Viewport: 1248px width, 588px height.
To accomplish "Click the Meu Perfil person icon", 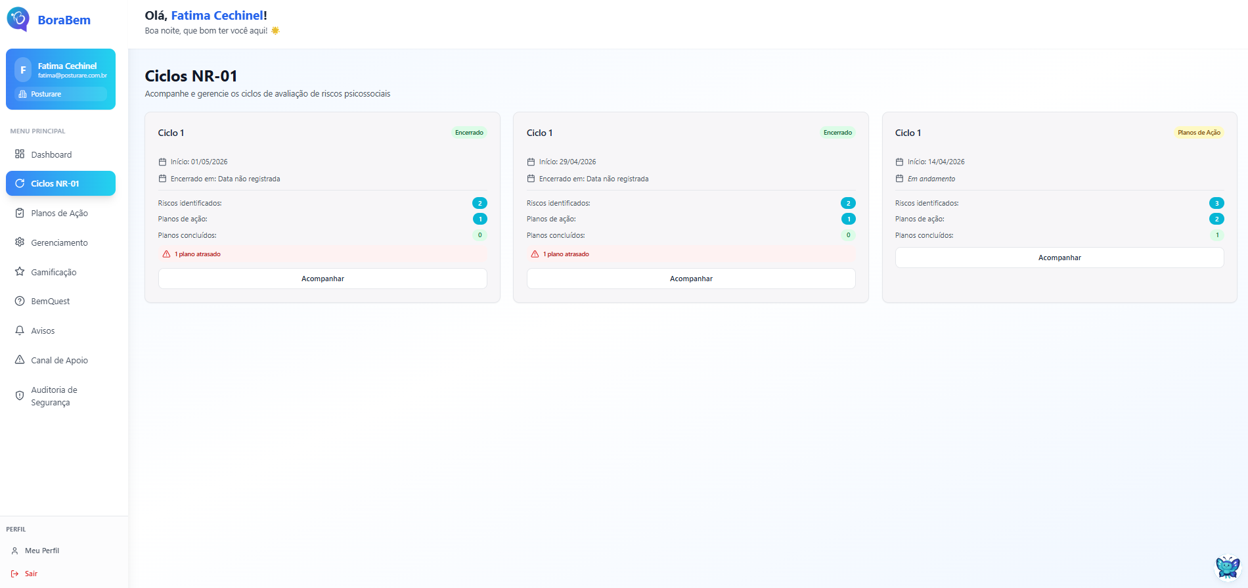I will (15, 551).
